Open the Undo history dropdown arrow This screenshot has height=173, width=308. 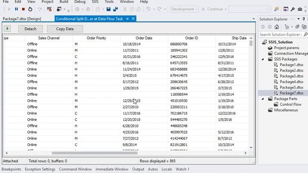click(x=154, y=9)
